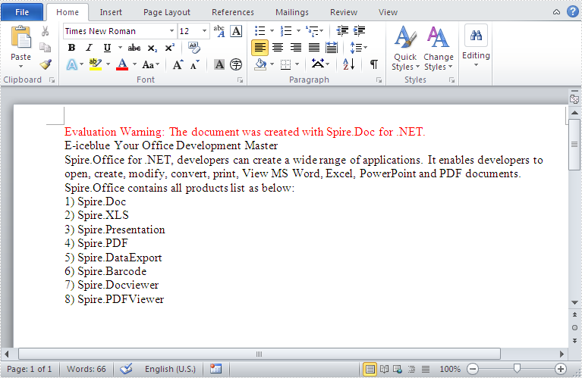Open Word Help question mark
The width and height of the screenshot is (582, 378).
(572, 11)
